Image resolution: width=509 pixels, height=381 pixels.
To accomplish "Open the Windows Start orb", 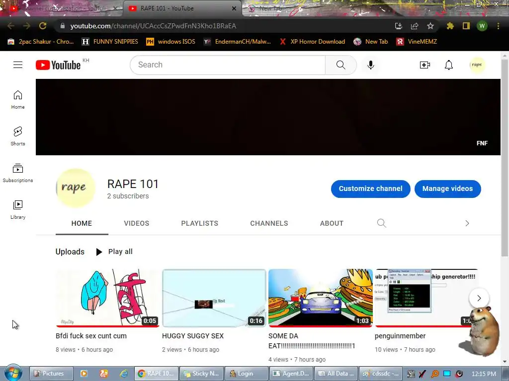I will pos(13,373).
